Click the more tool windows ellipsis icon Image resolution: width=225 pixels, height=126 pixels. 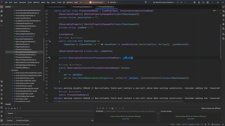tap(1, 26)
